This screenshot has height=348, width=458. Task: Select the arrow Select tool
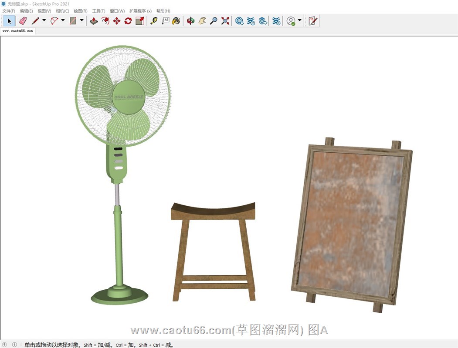tap(10, 21)
